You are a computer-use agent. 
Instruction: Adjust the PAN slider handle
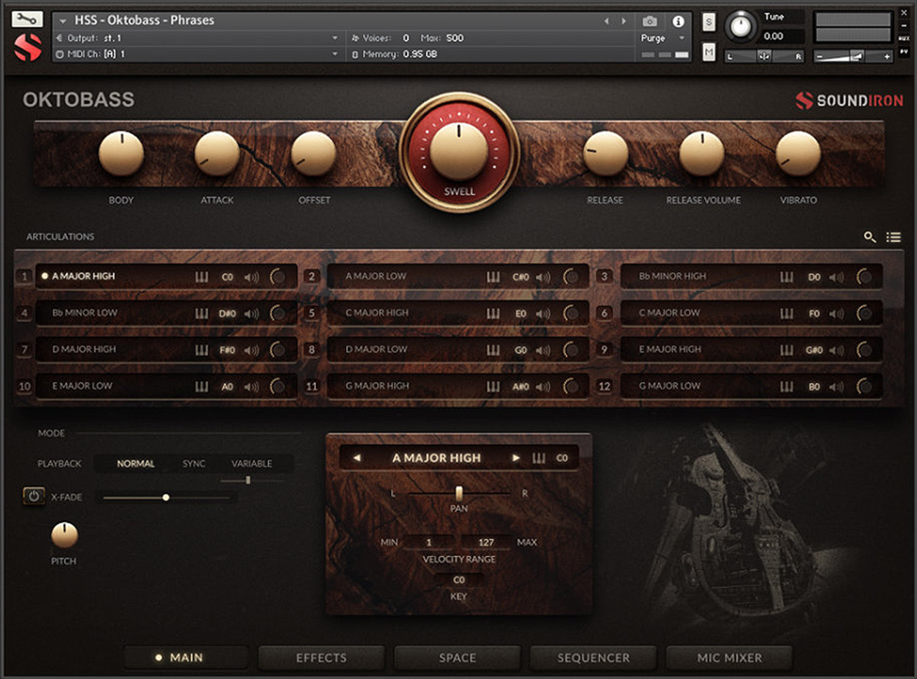(x=459, y=493)
